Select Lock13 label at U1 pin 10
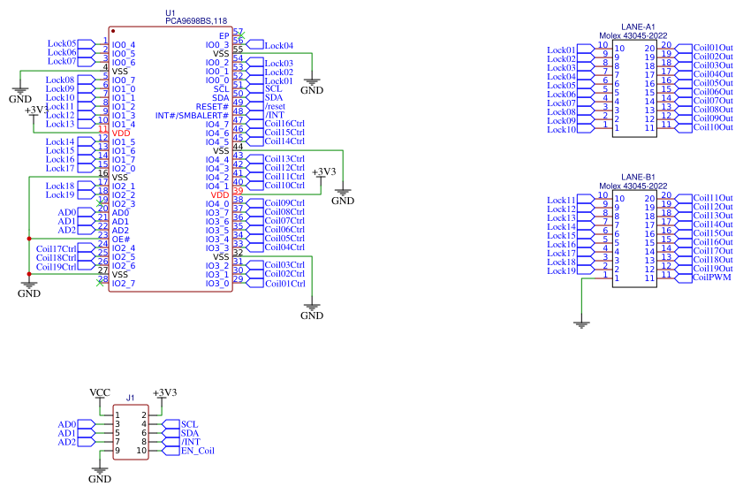This screenshot has height=494, width=743. point(60,125)
